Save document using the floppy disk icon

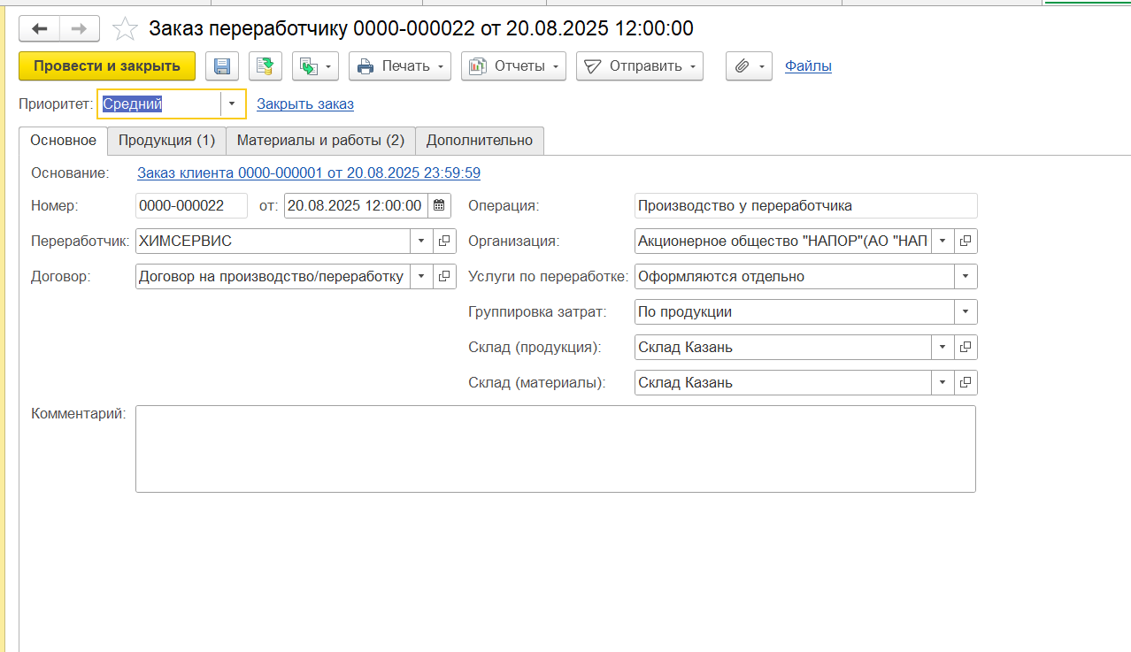pyautogui.click(x=222, y=66)
